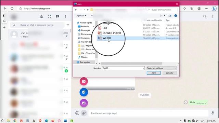
Task: Click the browser refresh button
Action: [12, 9]
